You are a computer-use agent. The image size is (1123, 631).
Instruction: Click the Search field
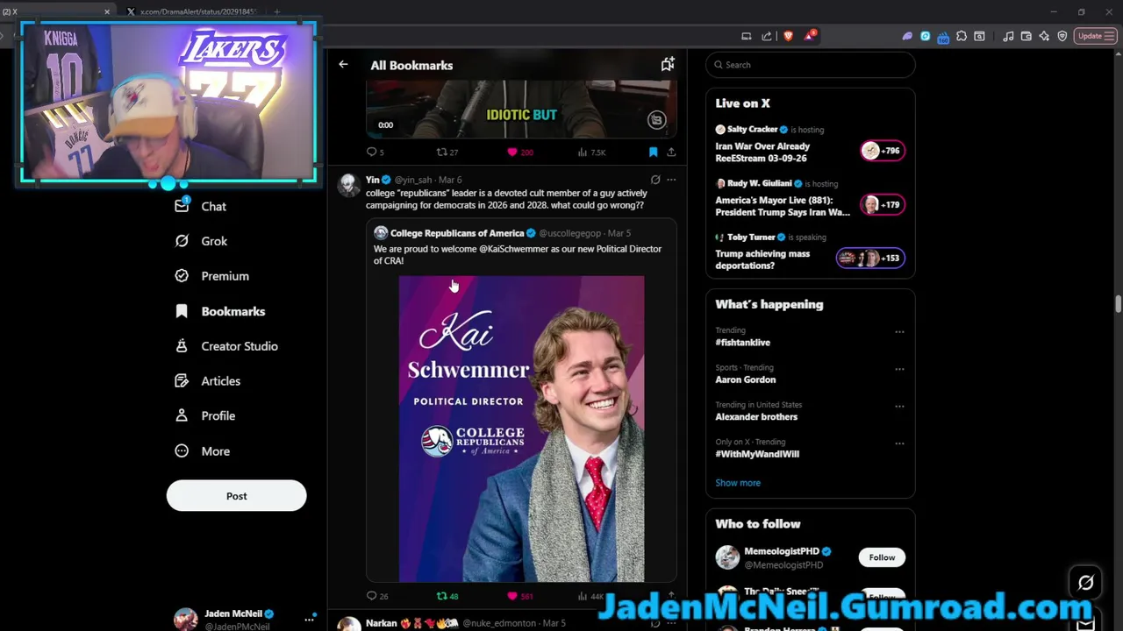[x=810, y=65]
